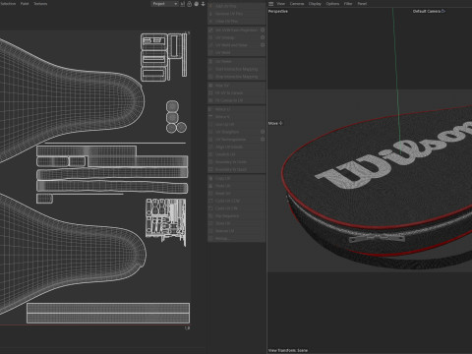Click Flip Sequence
This screenshot has width=472, height=354.
point(236,216)
